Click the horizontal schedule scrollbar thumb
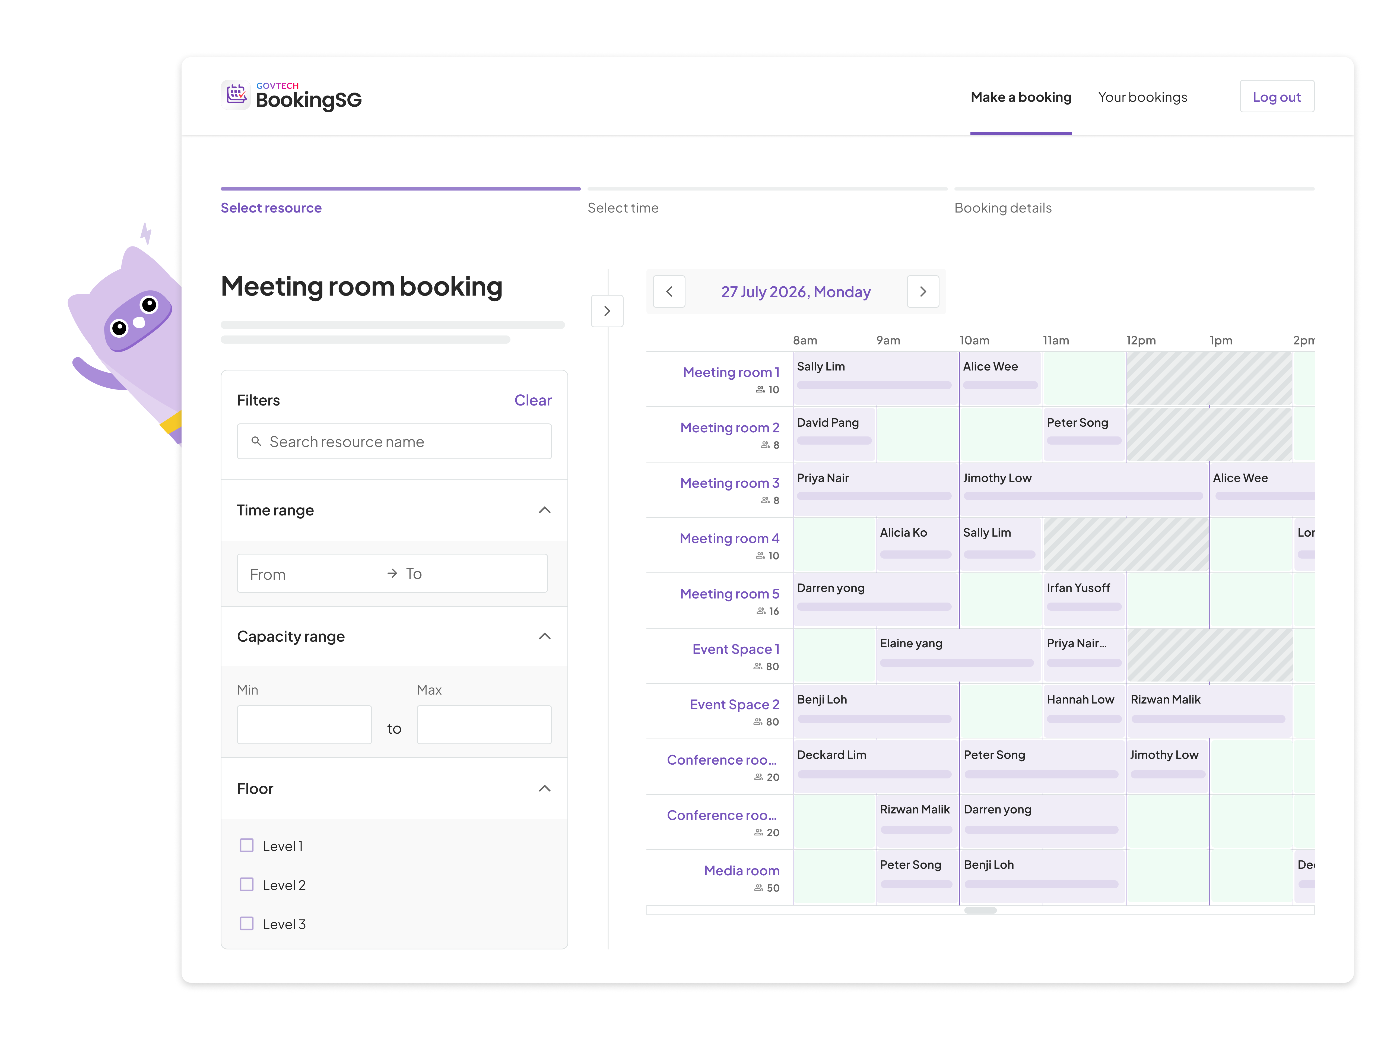This screenshot has height=1039, width=1384. [x=980, y=910]
